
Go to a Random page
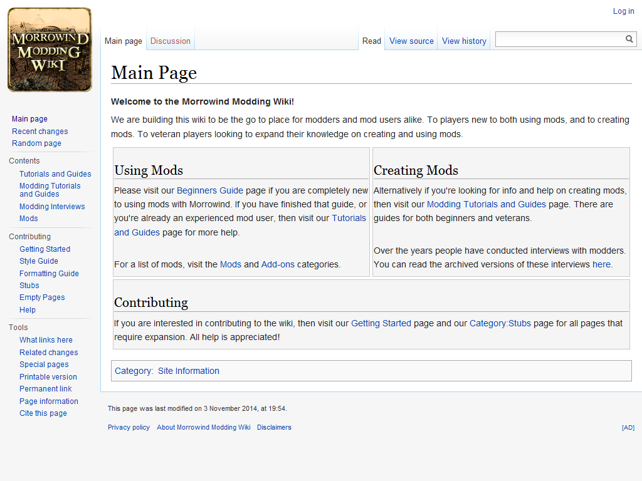[x=36, y=143]
